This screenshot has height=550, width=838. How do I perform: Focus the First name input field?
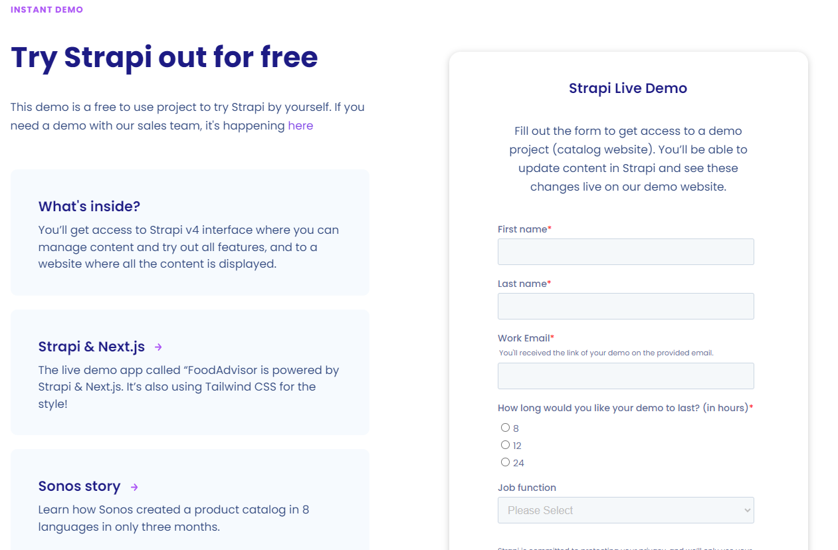tap(625, 252)
